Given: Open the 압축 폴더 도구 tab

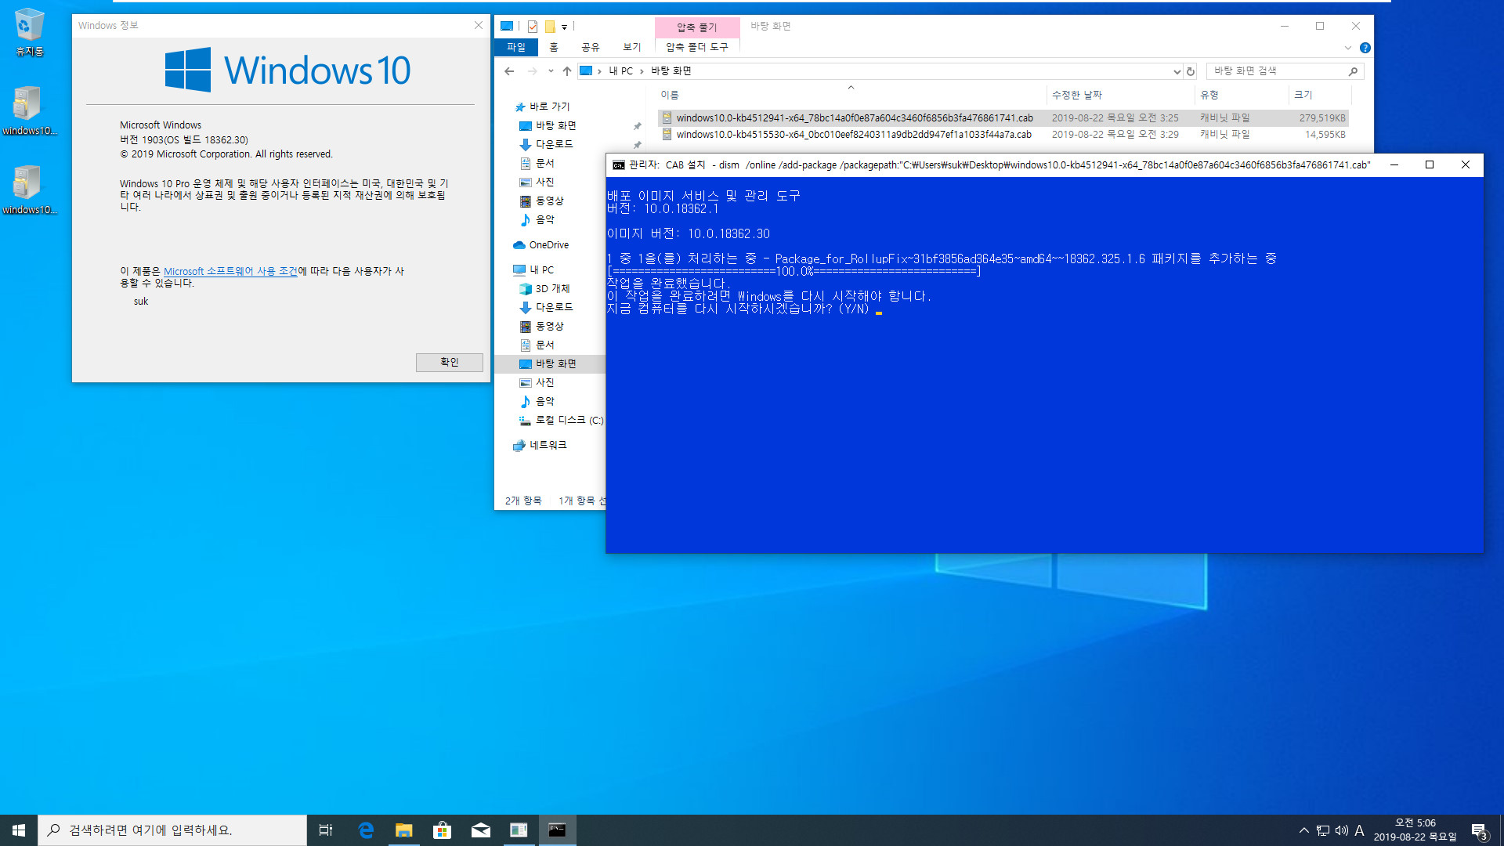Looking at the screenshot, I should pyautogui.click(x=697, y=47).
